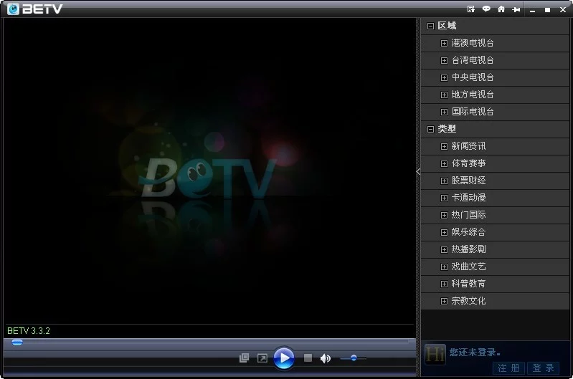Open the chat bubble feedback icon
The width and height of the screenshot is (573, 379).
[x=486, y=9]
